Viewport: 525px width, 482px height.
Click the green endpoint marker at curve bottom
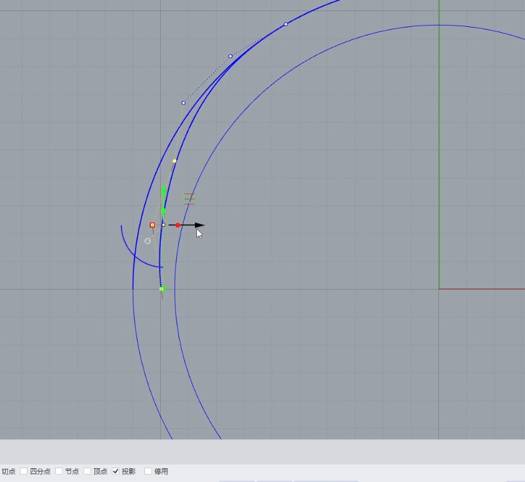162,289
